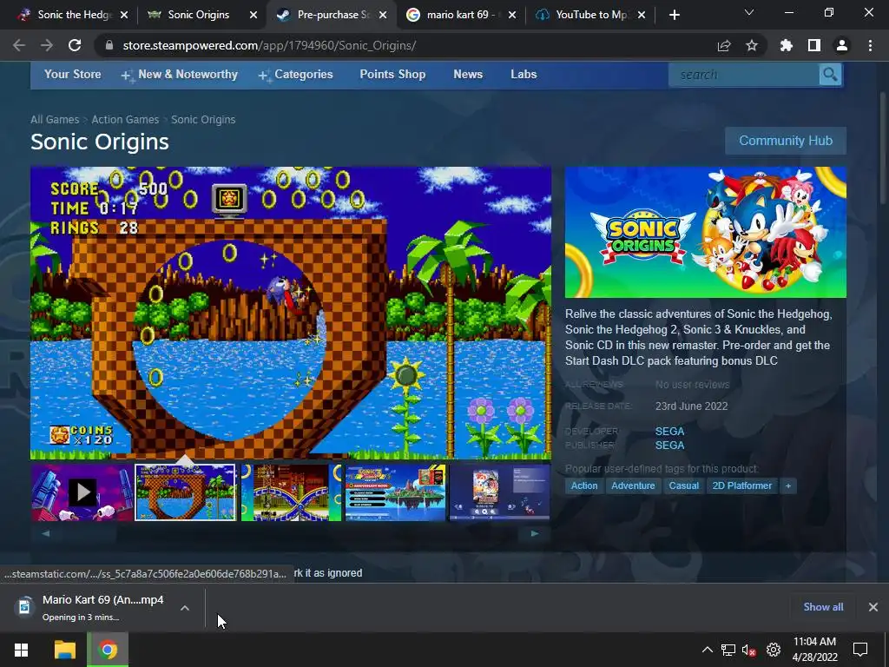The width and height of the screenshot is (889, 667).
Task: Click the Steam store search field
Action: 744,75
